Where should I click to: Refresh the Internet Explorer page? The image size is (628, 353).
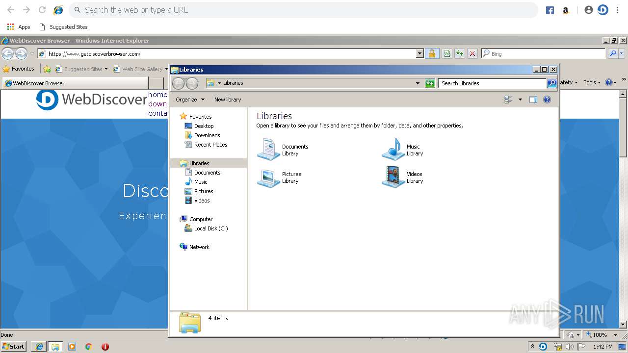point(460,53)
